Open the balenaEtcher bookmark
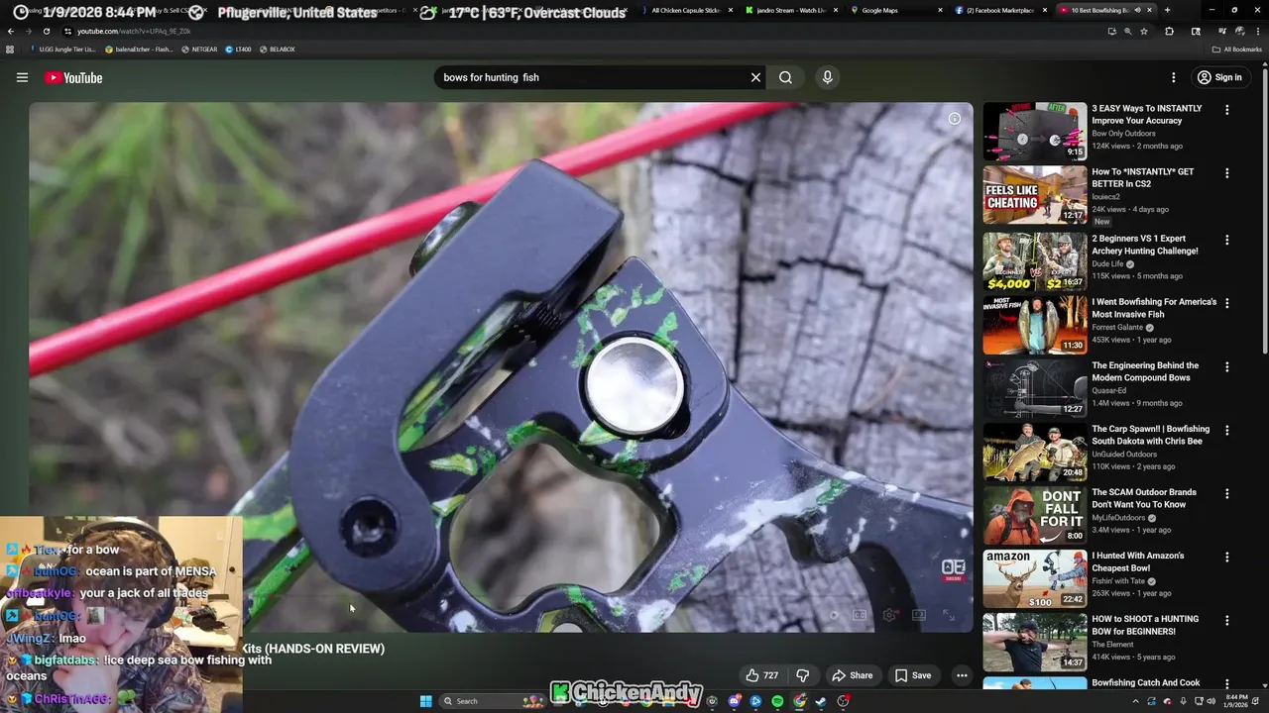 [139, 49]
